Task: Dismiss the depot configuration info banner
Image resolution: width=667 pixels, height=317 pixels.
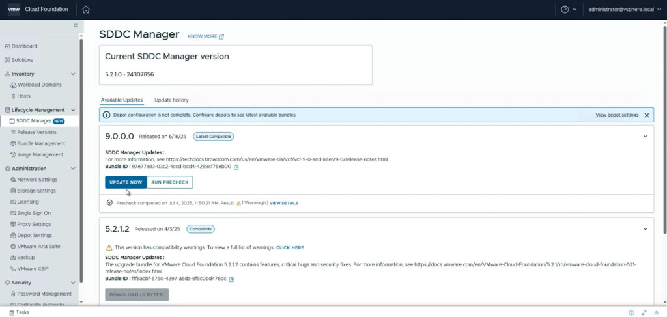Action: 647,115
